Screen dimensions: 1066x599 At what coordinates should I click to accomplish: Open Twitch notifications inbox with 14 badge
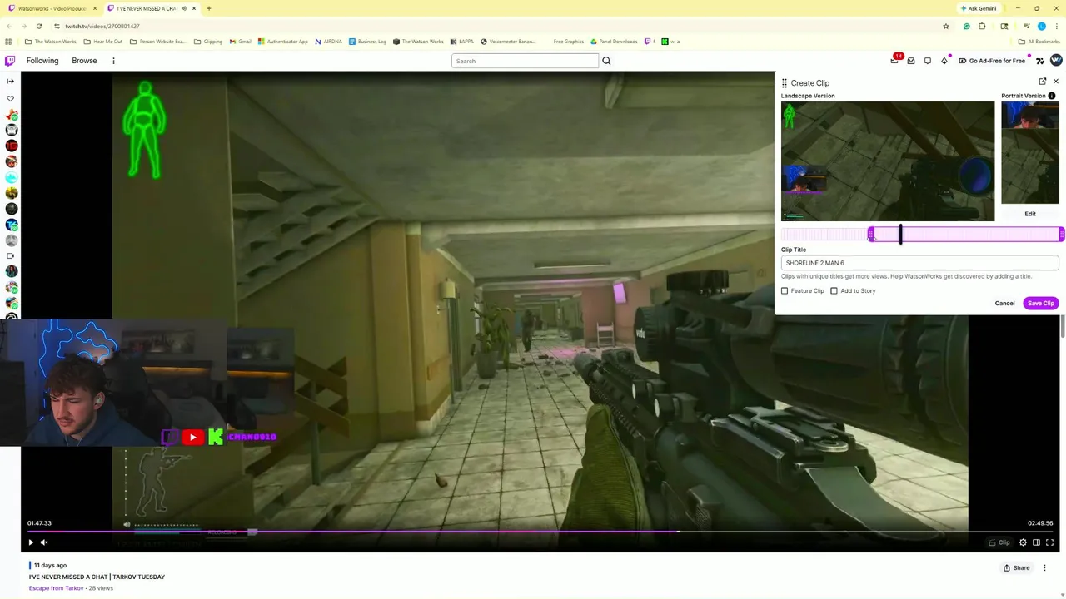click(895, 60)
